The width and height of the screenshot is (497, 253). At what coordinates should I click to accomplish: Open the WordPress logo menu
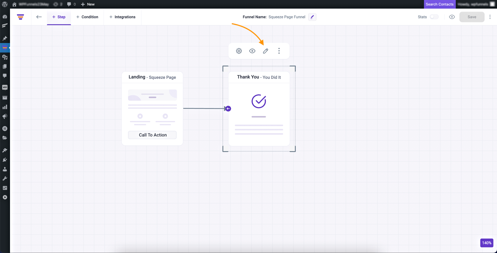(5, 4)
